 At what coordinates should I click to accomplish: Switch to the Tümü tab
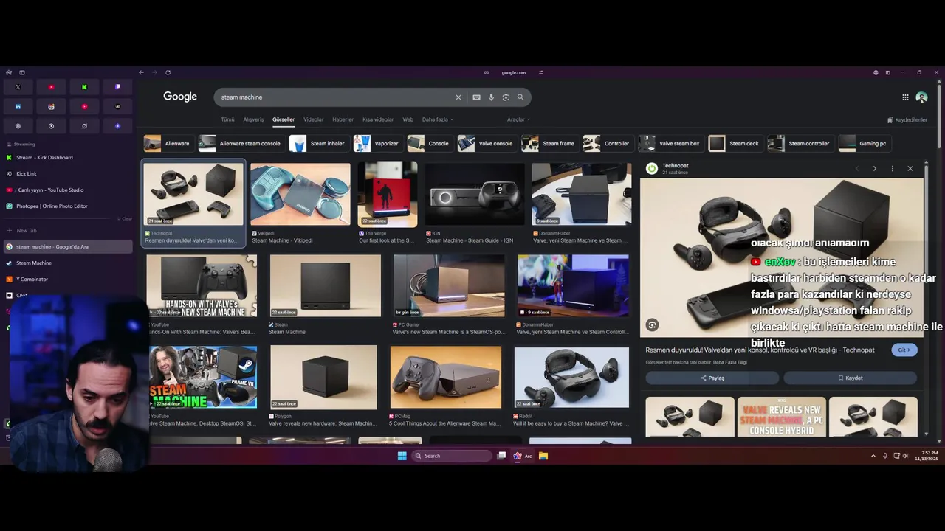coord(227,119)
